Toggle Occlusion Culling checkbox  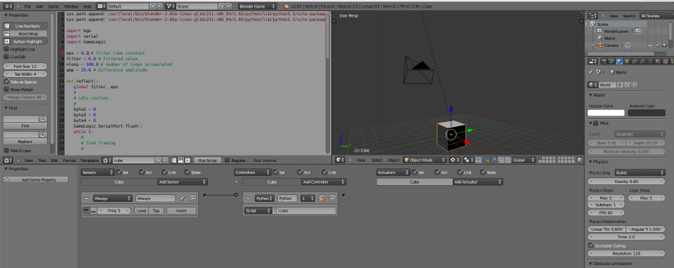[x=590, y=245]
